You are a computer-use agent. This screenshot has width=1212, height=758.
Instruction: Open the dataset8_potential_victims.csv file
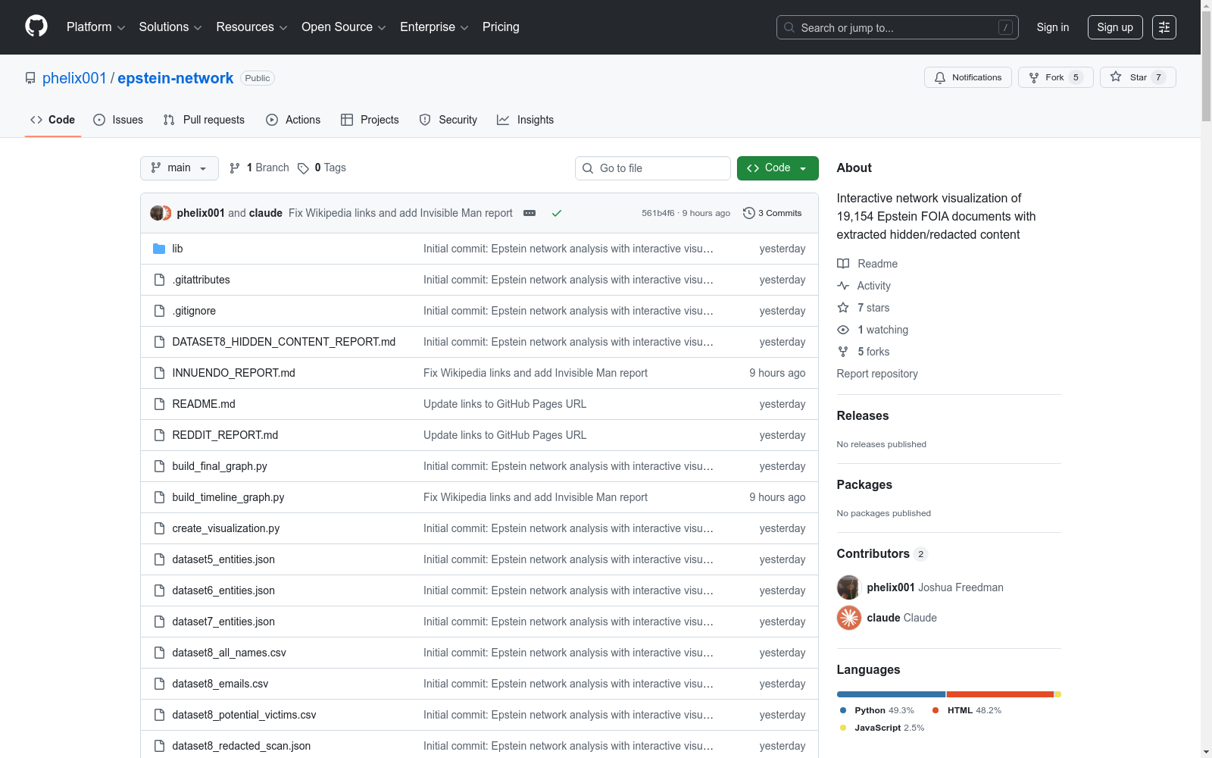coord(244,715)
